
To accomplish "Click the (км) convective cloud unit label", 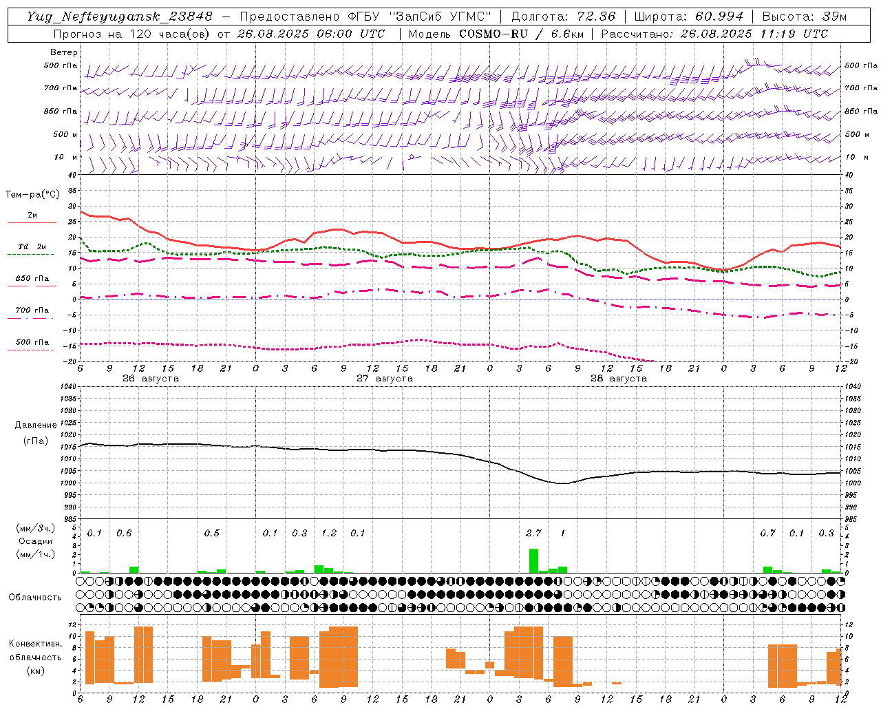I will [x=35, y=671].
